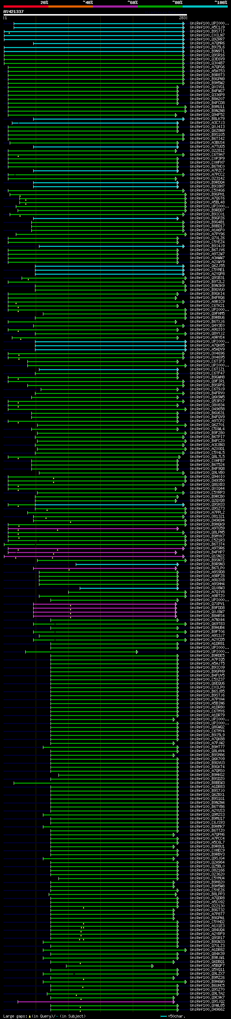
Task: Click label UniRef100_Q0WL85
Action: click(207, 1006)
